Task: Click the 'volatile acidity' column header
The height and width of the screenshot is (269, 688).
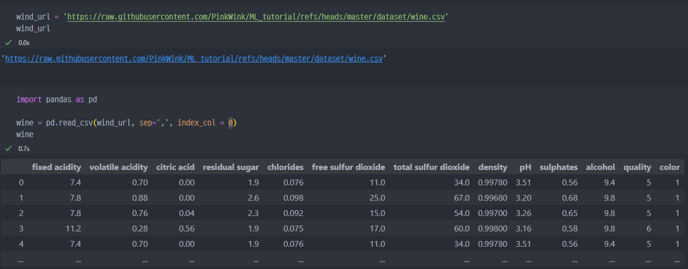Action: coord(118,167)
